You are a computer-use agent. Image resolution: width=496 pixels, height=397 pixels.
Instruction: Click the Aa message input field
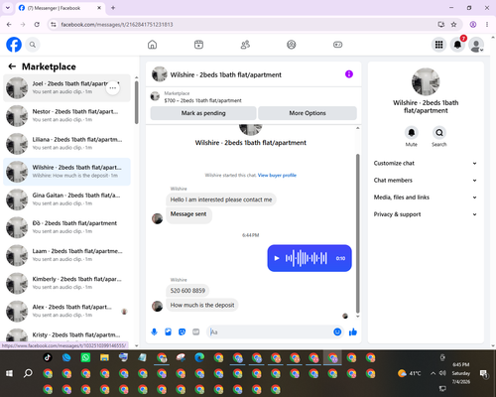(x=271, y=331)
